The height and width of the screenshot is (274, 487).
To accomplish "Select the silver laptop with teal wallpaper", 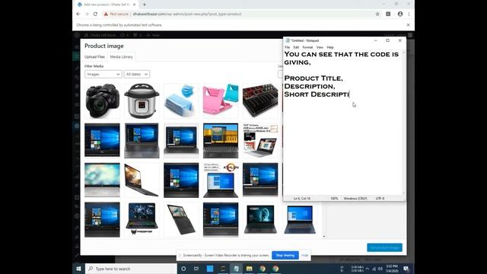I will (102, 180).
